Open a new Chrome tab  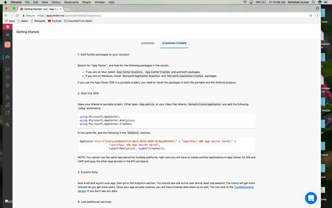67,9
